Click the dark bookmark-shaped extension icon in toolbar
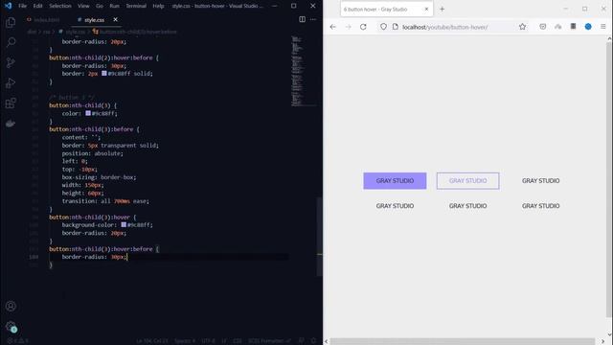 (573, 27)
